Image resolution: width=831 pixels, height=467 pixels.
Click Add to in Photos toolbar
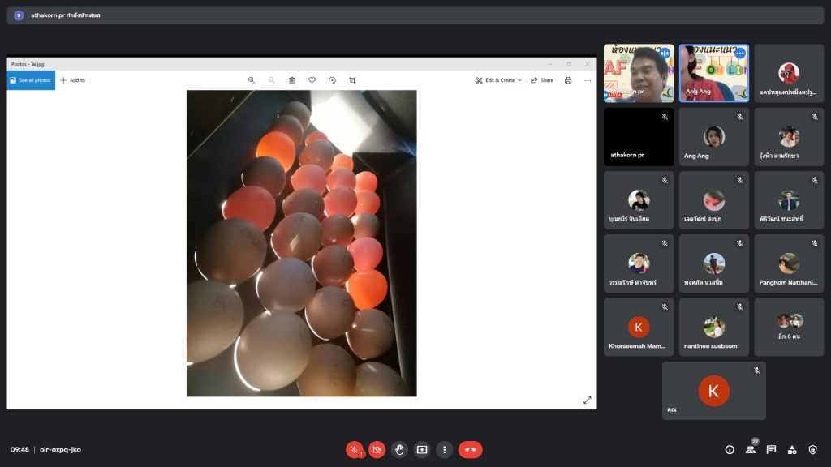(x=73, y=80)
